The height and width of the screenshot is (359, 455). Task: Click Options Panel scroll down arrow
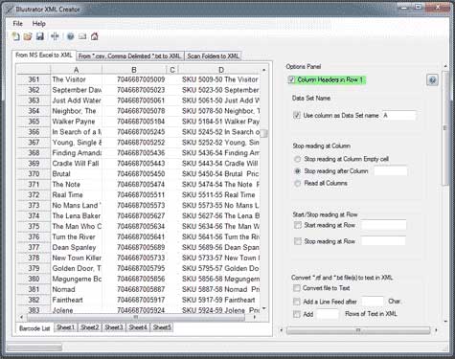[x=445, y=322]
